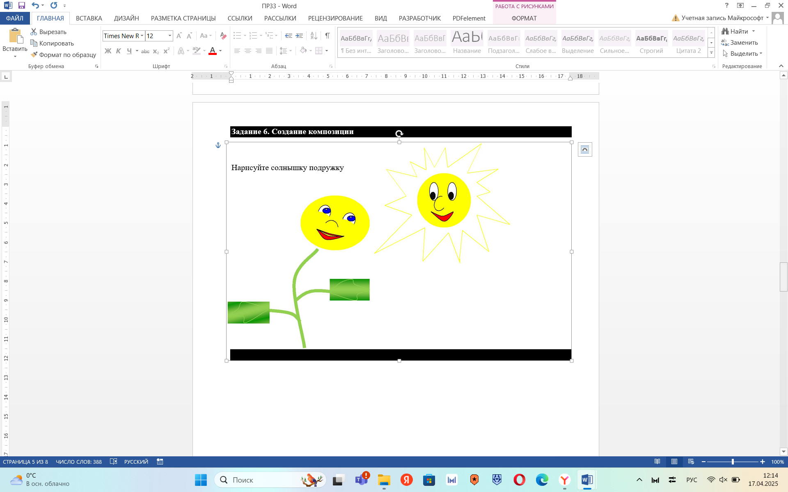Toggle align text left
788x492 pixels.
237,51
